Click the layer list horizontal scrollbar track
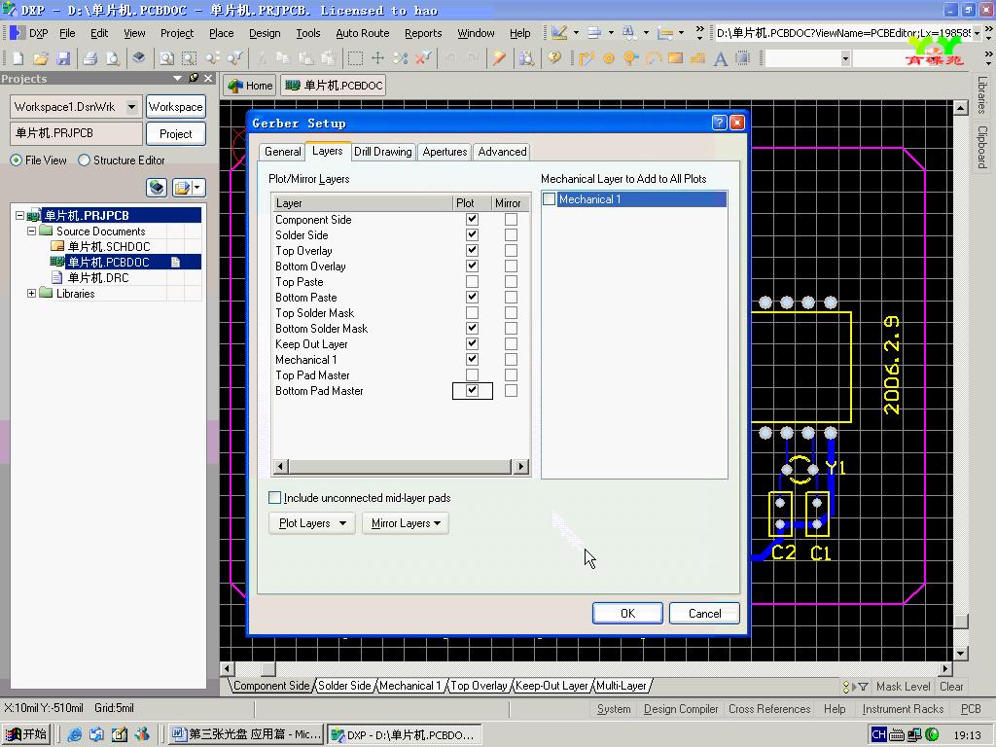The height and width of the screenshot is (747, 996). 400,467
